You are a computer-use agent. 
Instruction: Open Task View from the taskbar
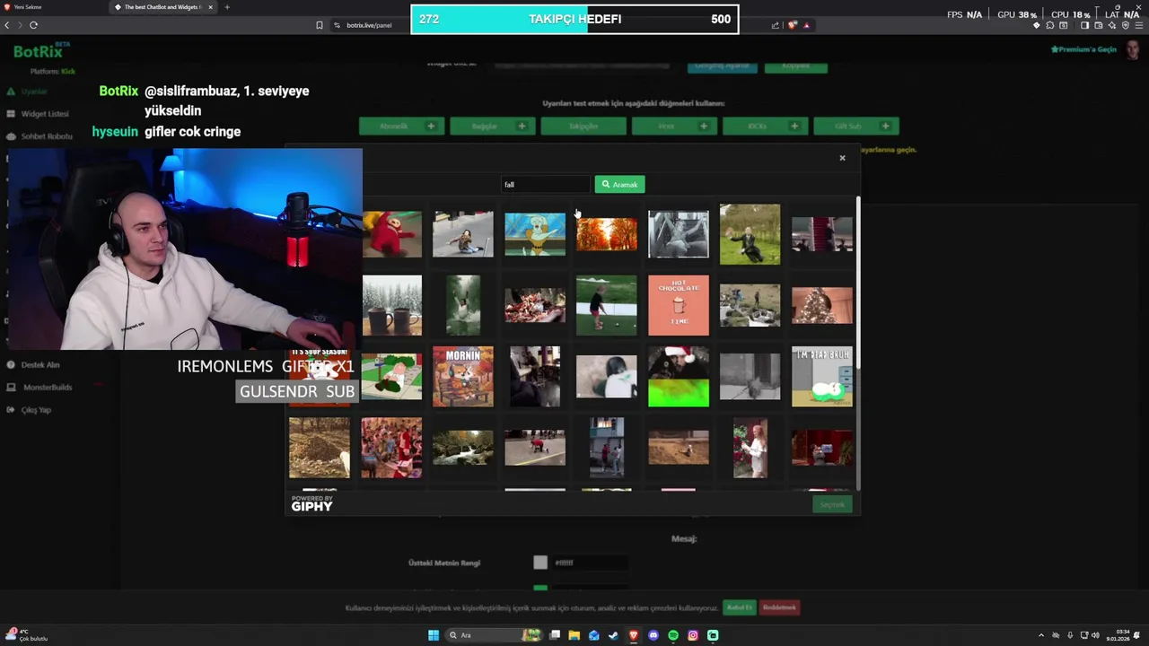(x=555, y=635)
